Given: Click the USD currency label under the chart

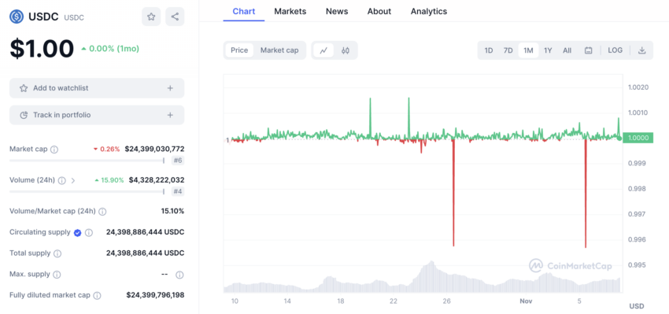Looking at the screenshot, I should tap(637, 306).
